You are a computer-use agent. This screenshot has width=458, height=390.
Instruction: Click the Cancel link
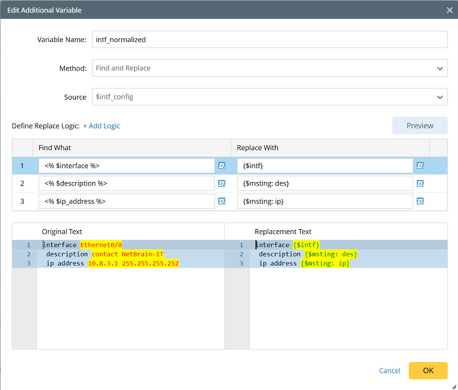click(x=389, y=370)
